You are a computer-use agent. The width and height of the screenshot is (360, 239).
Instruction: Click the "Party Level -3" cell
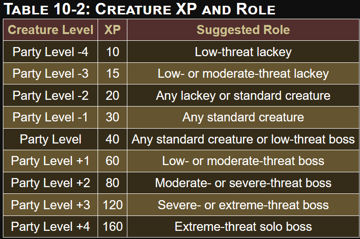pyautogui.click(x=50, y=73)
